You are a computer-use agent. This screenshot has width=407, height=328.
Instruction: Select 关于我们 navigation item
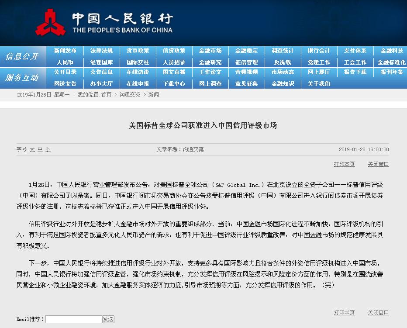319,83
